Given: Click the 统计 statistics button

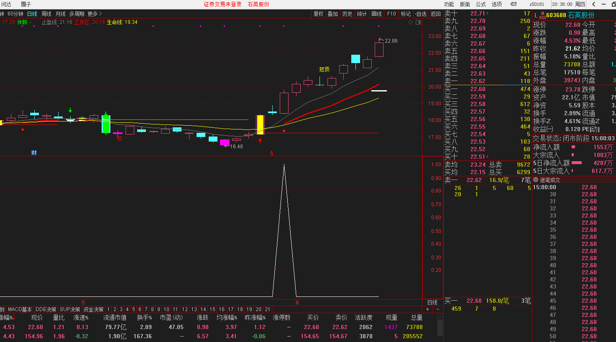Looking at the screenshot, I should tap(362, 14).
